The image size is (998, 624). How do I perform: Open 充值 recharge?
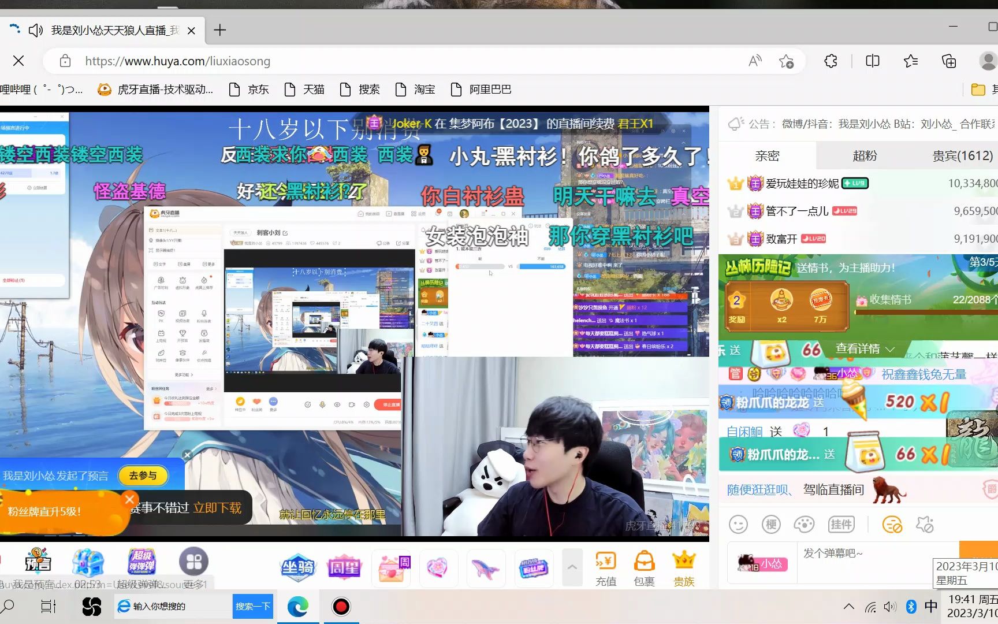point(606,569)
